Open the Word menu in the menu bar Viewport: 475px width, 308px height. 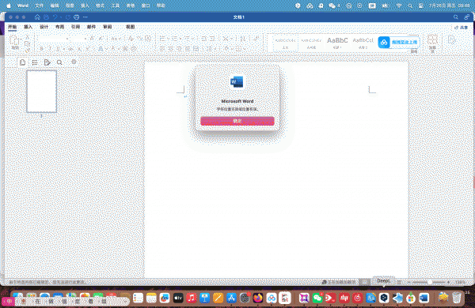pos(23,6)
